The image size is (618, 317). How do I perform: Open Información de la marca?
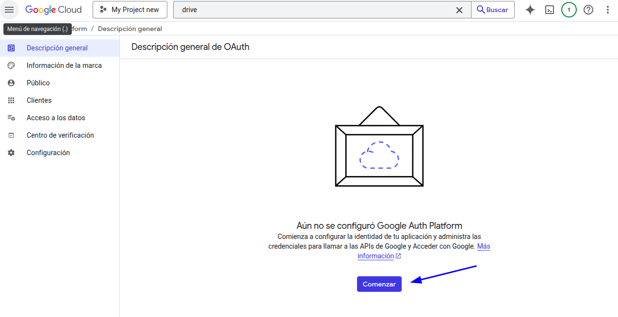[60, 65]
